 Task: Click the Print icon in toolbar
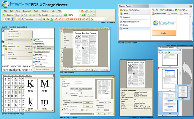pyautogui.click(x=22, y=15)
